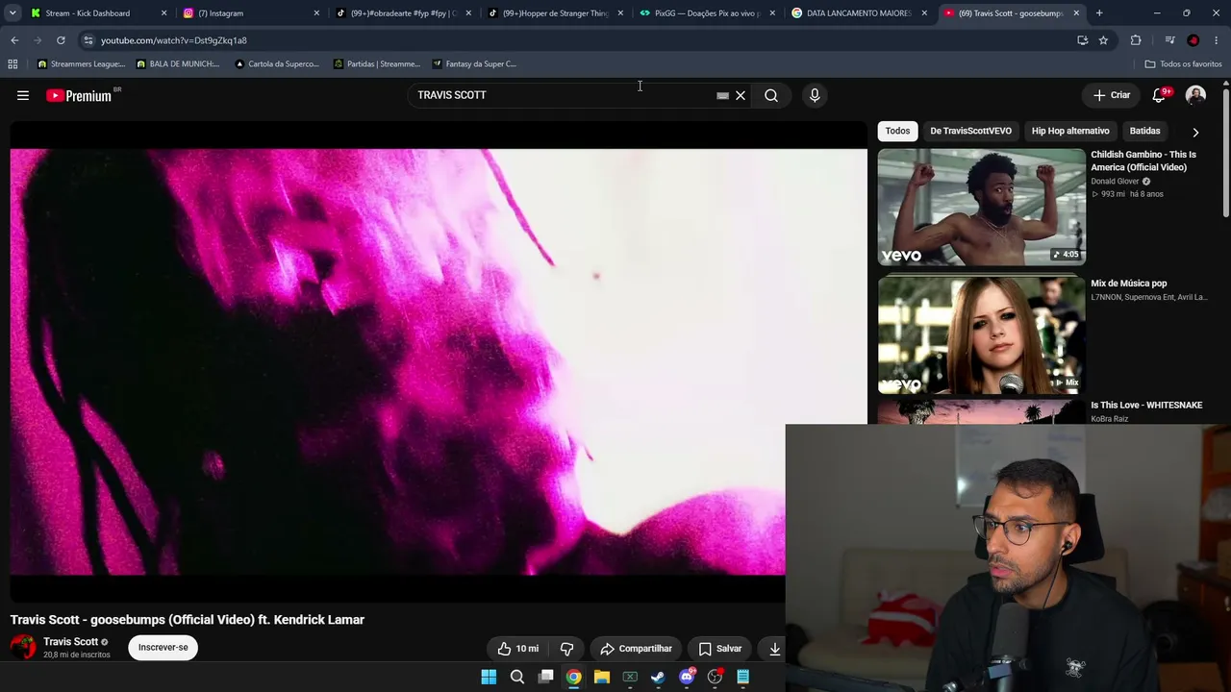Open the media control icon in Chrome toolbar
Screen dimensions: 1231x692
1169,40
